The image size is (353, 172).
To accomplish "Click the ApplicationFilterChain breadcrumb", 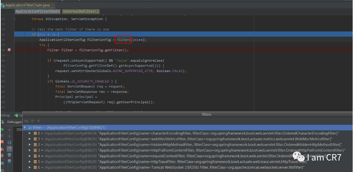I will pyautogui.click(x=38, y=11).
